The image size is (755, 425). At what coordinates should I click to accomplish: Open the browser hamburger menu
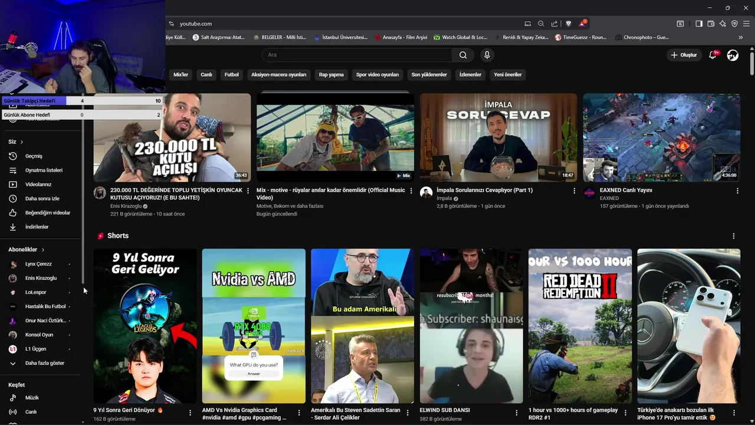point(747,24)
